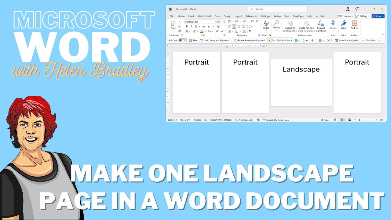Viewport: 391px width, 220px height.
Task: Click the CheckBox checkmark toolbar icon
Action: (364, 40)
